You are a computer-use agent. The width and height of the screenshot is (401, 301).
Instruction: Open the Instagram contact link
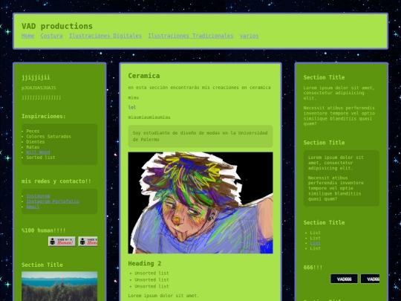pos(38,196)
